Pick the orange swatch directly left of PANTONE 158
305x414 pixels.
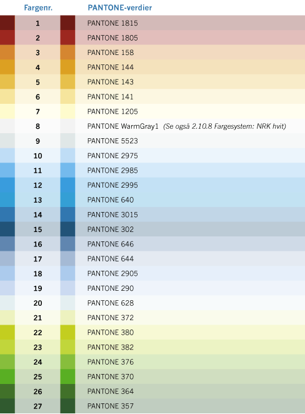point(67,53)
